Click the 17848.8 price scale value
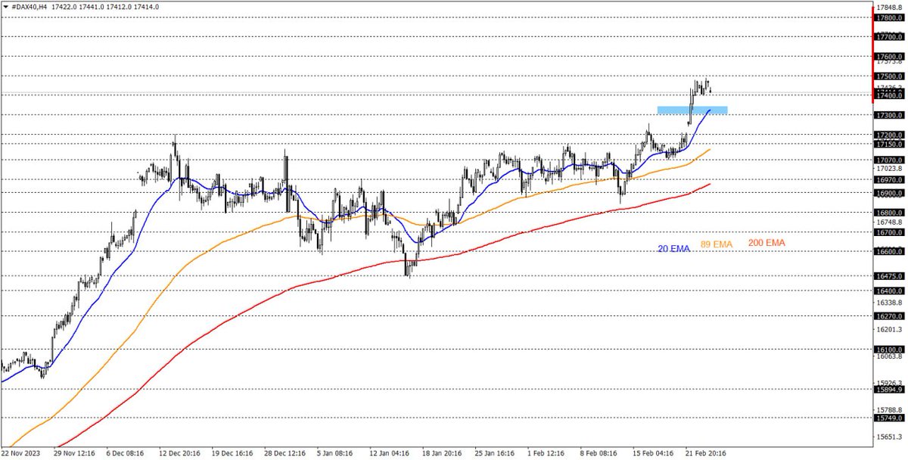Image resolution: width=908 pixels, height=460 pixels. point(889,7)
